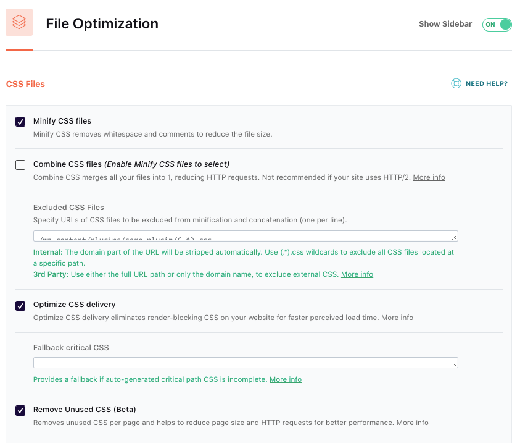Disable Remove Unused CSS (Beta) checkbox

click(20, 410)
